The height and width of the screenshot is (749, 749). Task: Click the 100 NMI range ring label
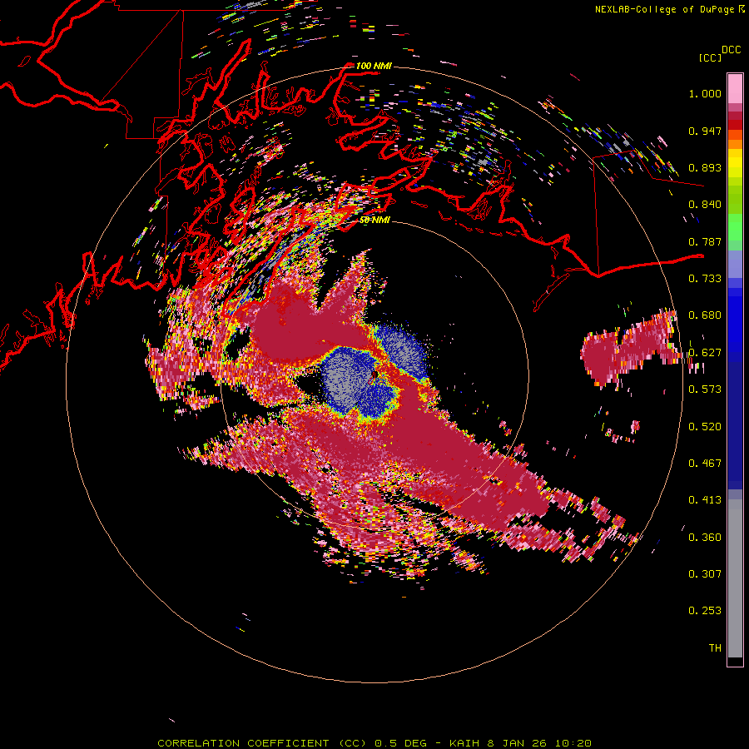(373, 66)
